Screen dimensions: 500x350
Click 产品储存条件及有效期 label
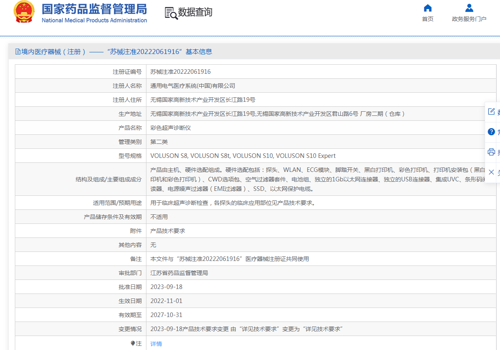[x=113, y=217]
